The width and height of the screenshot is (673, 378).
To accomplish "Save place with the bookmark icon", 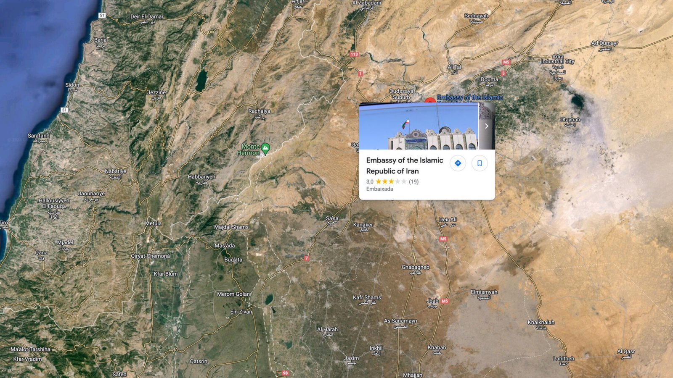I will [x=480, y=163].
